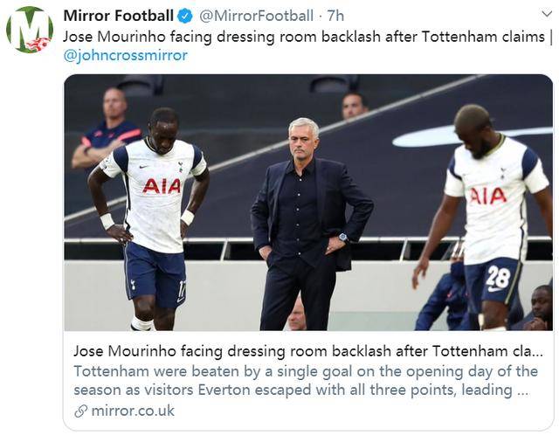The height and width of the screenshot is (435, 559).
Task: Open the Mirror Football profile avatar
Action: click(29, 30)
